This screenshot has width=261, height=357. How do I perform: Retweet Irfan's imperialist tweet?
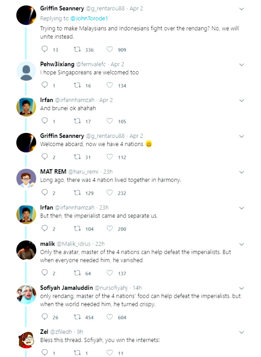coord(77,229)
